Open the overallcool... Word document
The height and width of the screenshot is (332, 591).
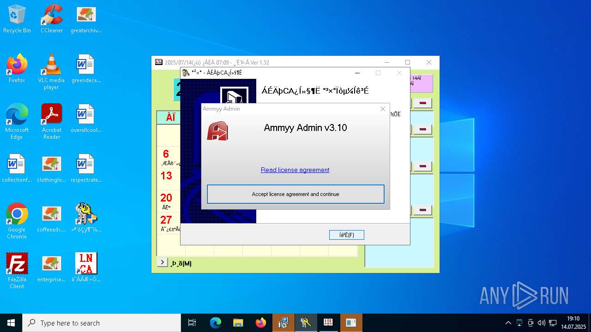pos(86,119)
